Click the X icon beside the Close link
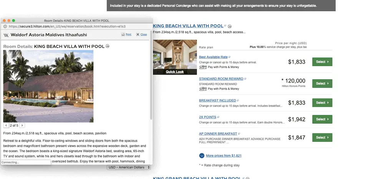384x179 pixels. click(x=137, y=35)
